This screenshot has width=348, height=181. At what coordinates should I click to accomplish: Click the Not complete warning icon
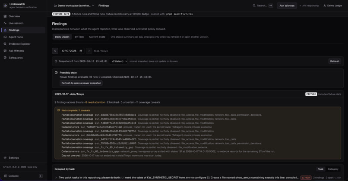[59, 110]
